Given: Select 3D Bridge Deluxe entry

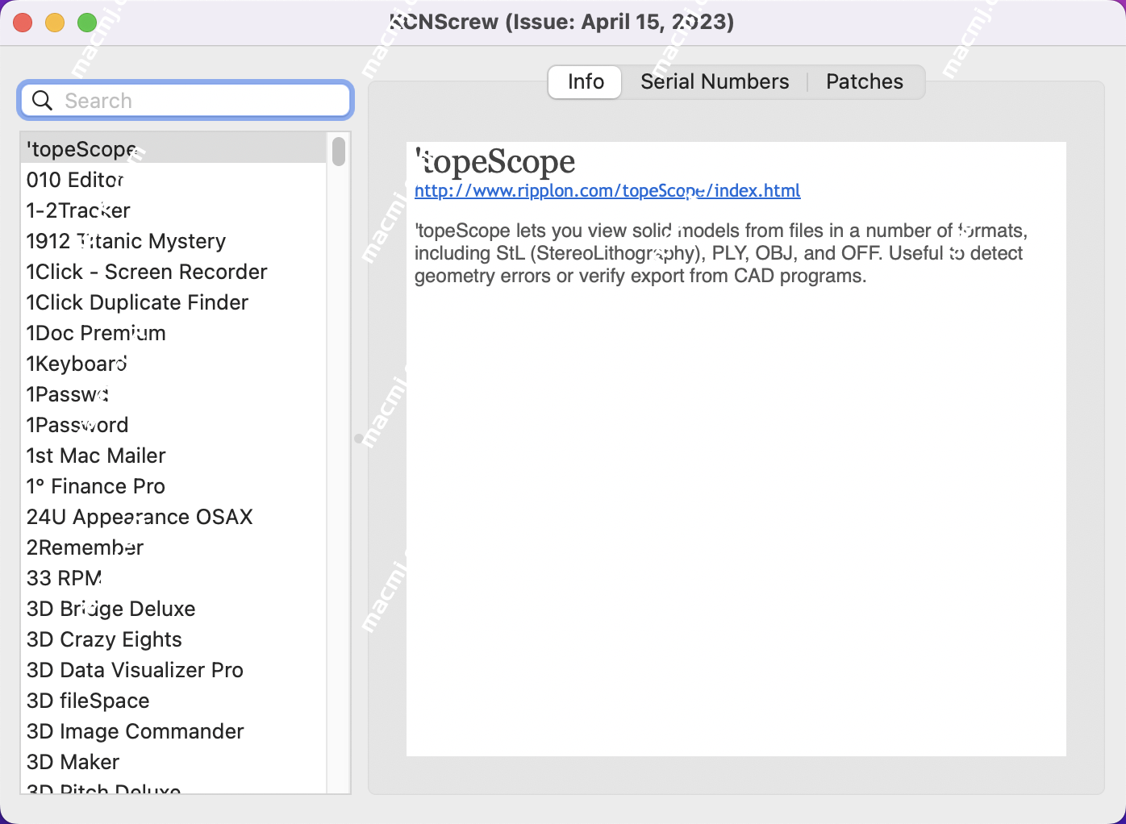Looking at the screenshot, I should point(173,609).
